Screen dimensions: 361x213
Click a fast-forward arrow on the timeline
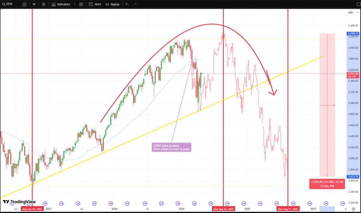(x=45, y=203)
